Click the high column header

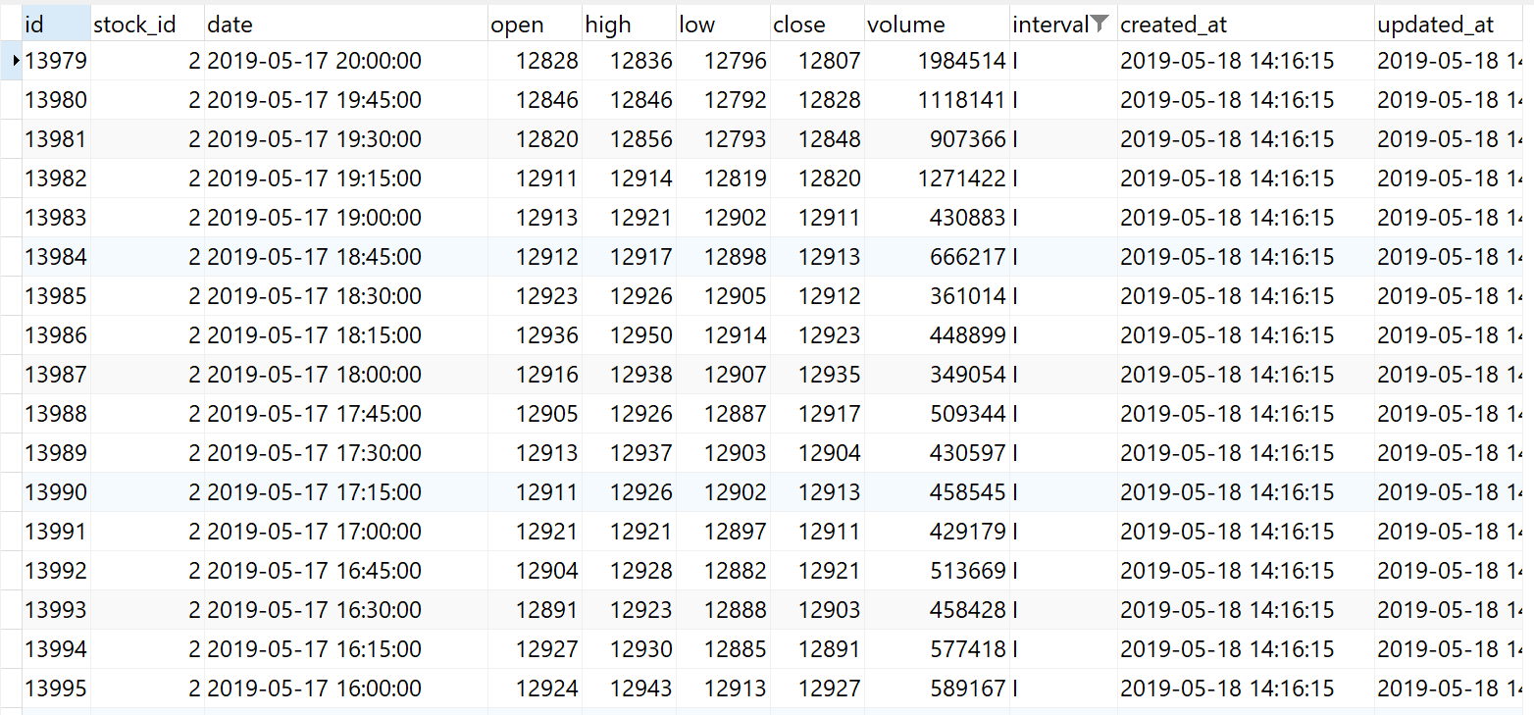coord(629,25)
